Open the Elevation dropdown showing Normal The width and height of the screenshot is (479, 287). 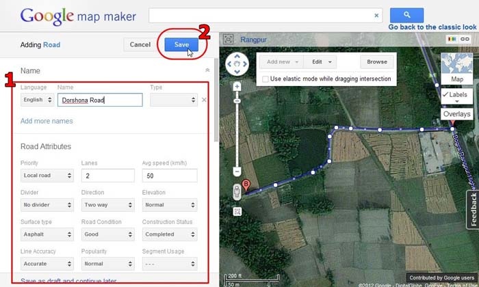click(170, 205)
